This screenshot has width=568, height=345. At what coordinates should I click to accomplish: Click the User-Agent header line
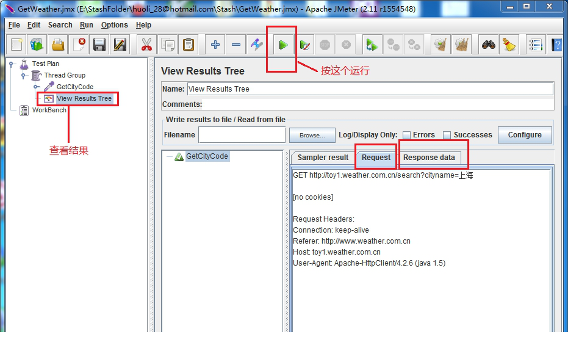click(369, 263)
